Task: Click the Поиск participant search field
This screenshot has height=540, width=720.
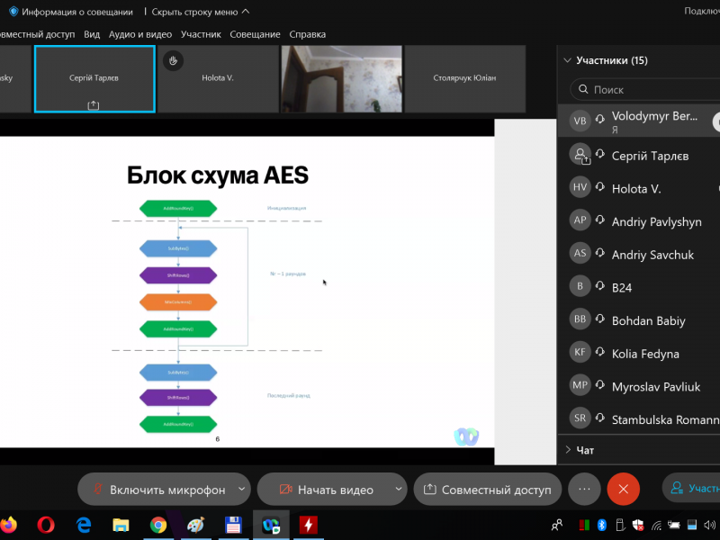Action: coord(648,90)
